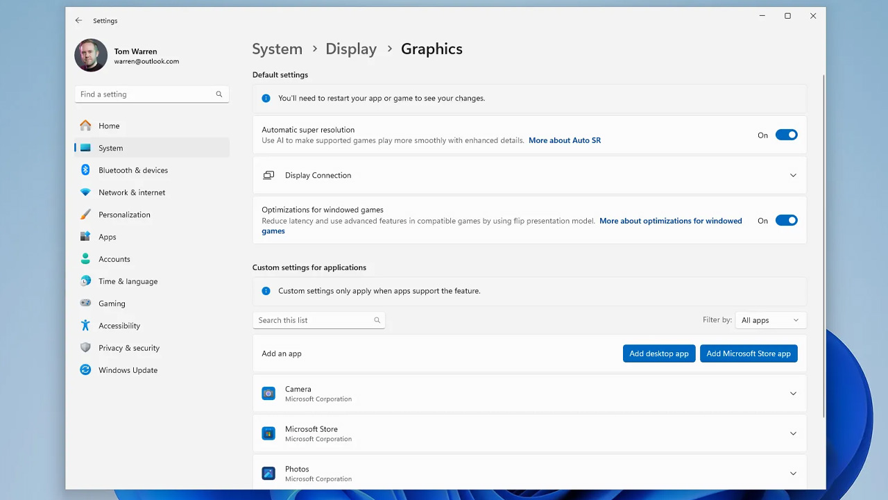
Task: Click the vertical scrollbar of settings page
Action: point(823,246)
